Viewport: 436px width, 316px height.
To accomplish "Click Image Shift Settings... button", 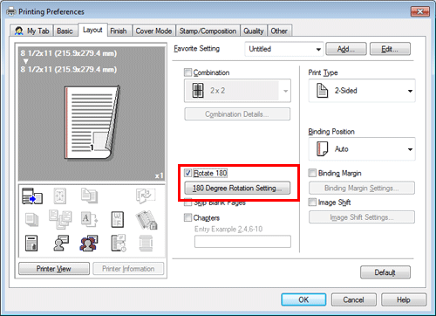I will 362,217.
